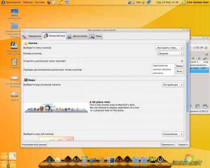210x168 pixels.
Task: Click the blue spheres icon in the dock
Action: pos(93,160)
